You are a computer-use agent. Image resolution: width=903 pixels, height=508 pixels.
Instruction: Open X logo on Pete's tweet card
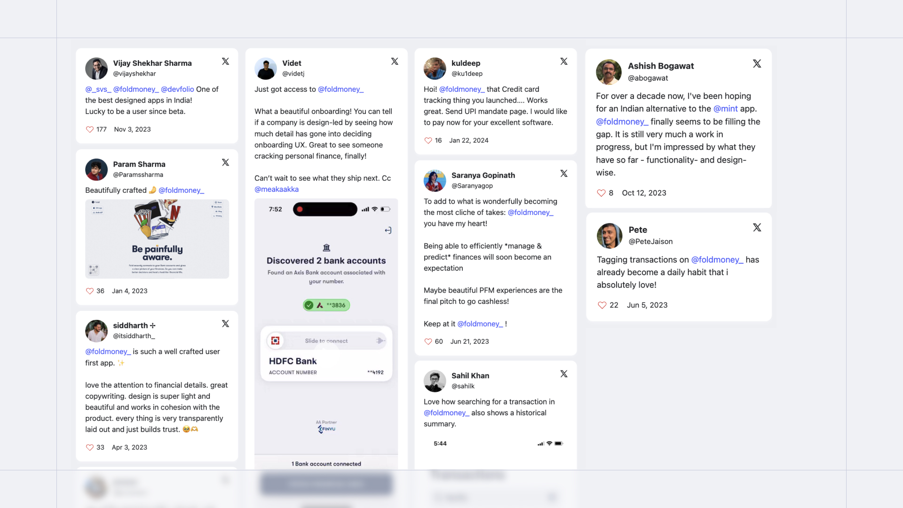click(757, 228)
